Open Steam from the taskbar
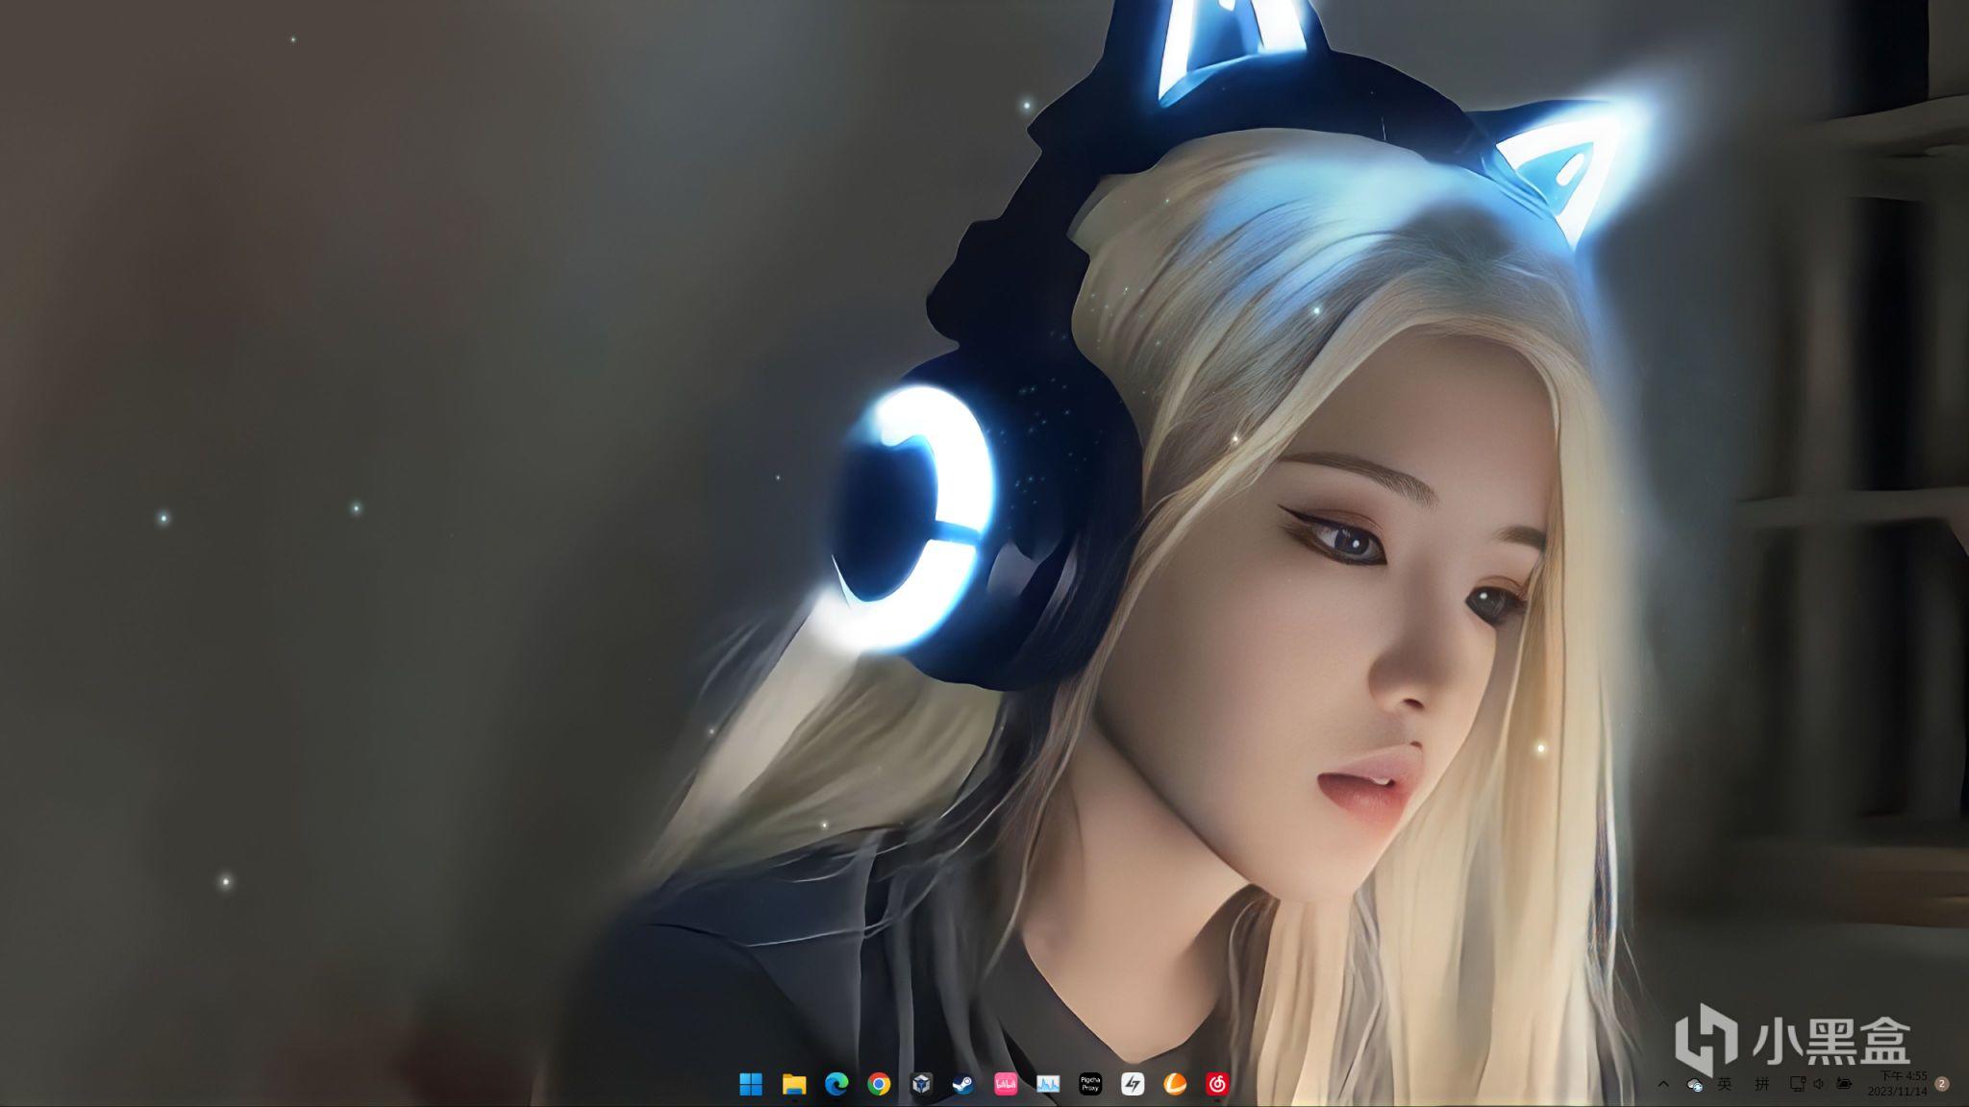This screenshot has height=1107, width=1969. (x=963, y=1085)
